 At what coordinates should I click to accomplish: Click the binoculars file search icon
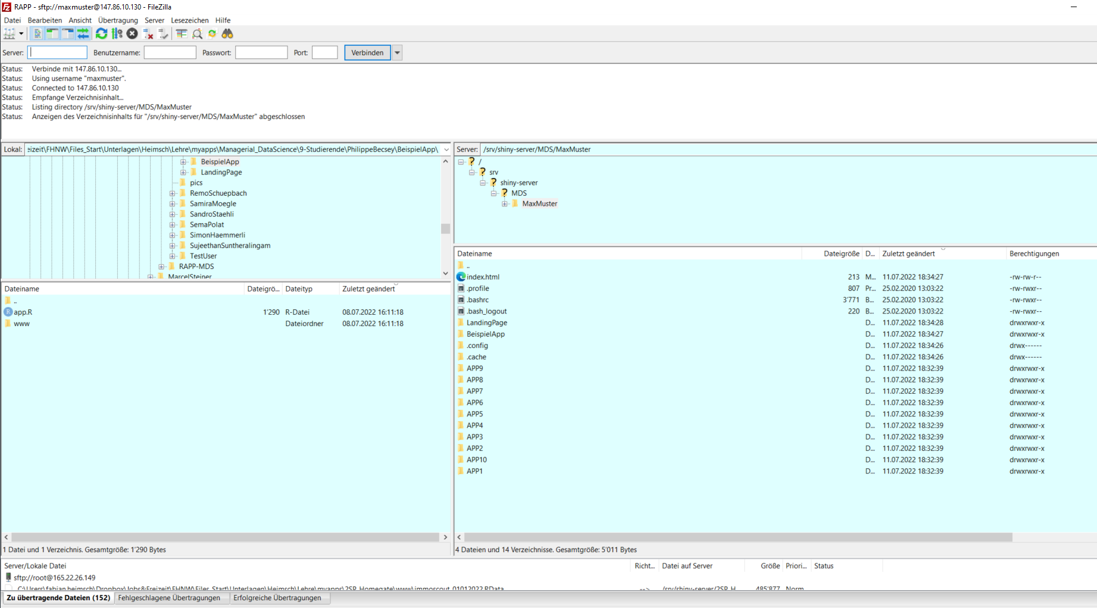pyautogui.click(x=227, y=34)
